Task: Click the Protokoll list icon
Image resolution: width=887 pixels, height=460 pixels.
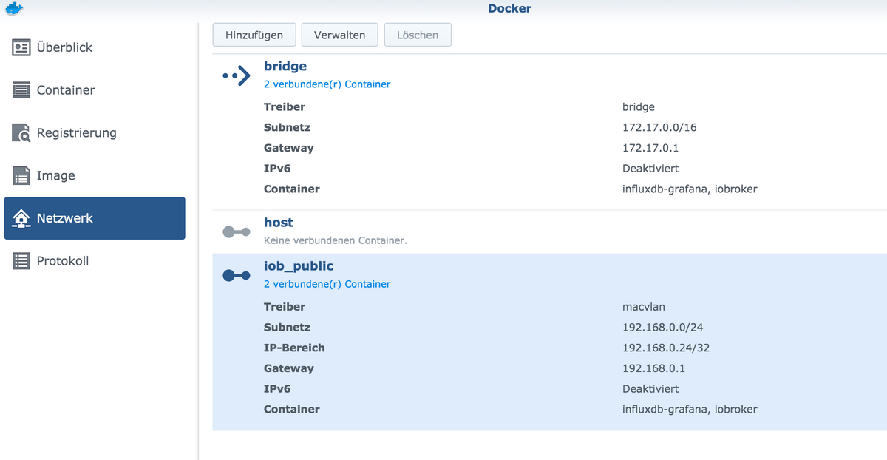Action: tap(21, 261)
